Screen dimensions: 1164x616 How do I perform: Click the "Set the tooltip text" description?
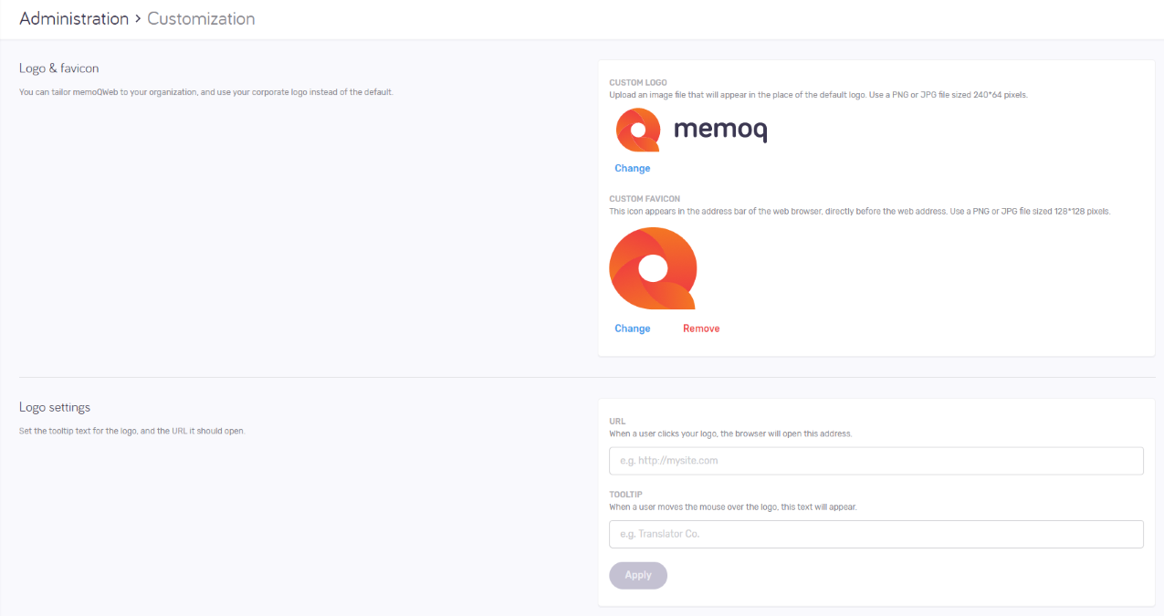coord(132,431)
